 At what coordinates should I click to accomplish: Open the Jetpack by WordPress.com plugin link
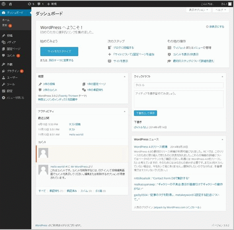pos(170,208)
